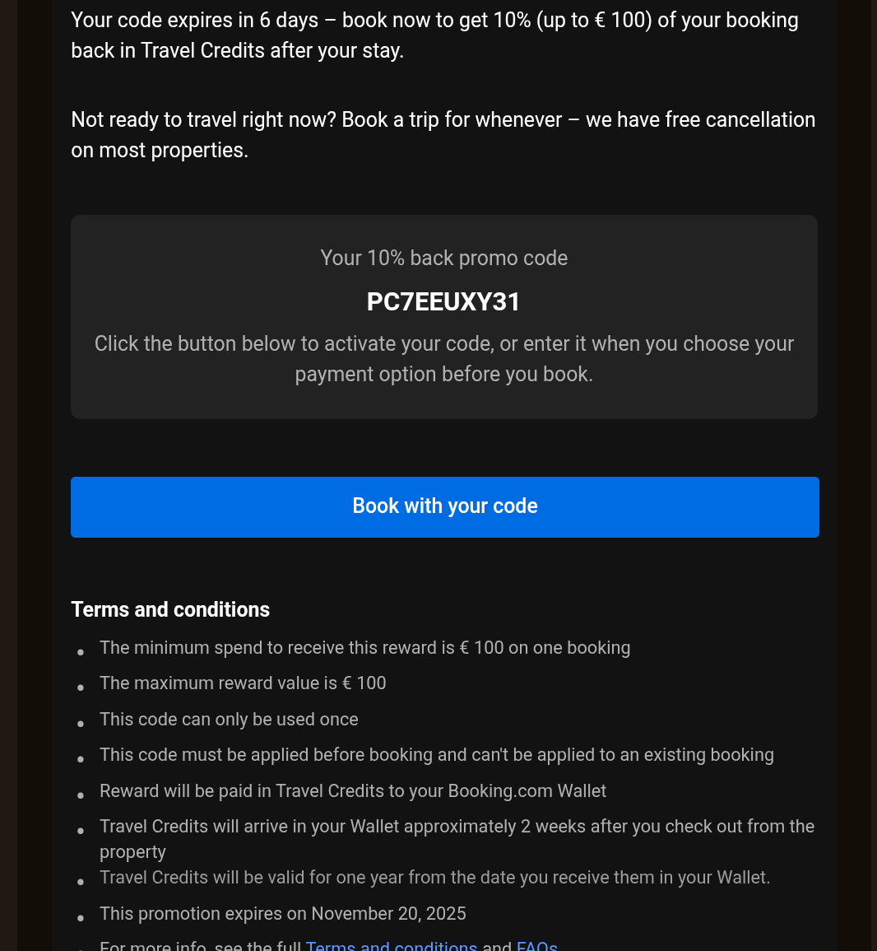Click the Book with your code button
This screenshot has width=877, height=951.
[444, 506]
